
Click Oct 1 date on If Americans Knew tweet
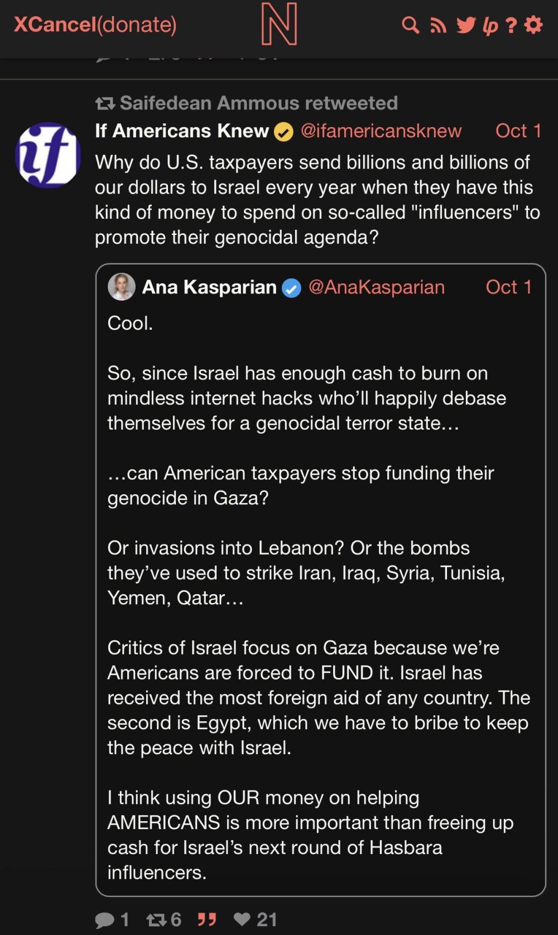click(x=518, y=131)
